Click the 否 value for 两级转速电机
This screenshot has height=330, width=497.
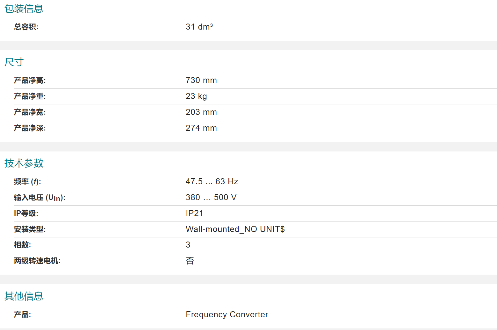click(190, 261)
